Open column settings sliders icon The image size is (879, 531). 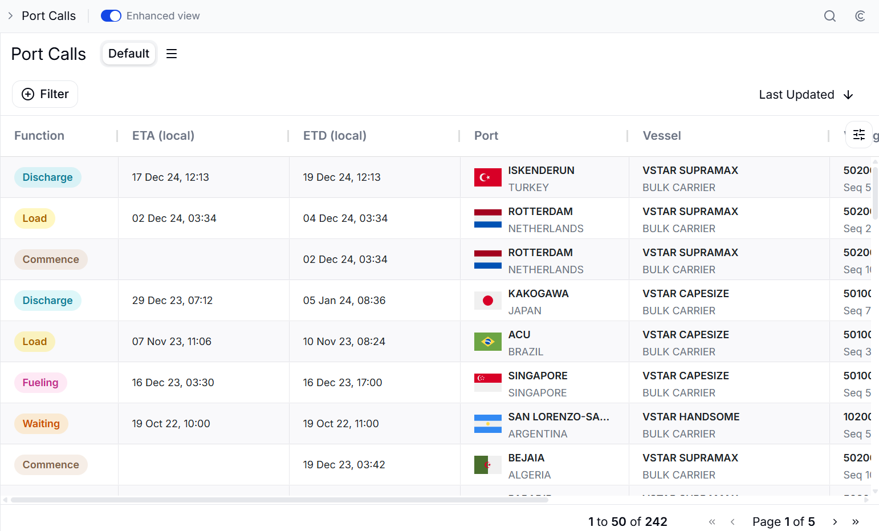point(859,135)
